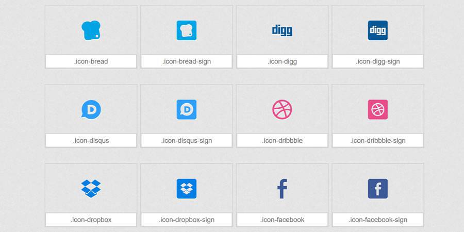This screenshot has width=464, height=232.
Task: Choose the digg-sign square icon
Action: pos(377,30)
